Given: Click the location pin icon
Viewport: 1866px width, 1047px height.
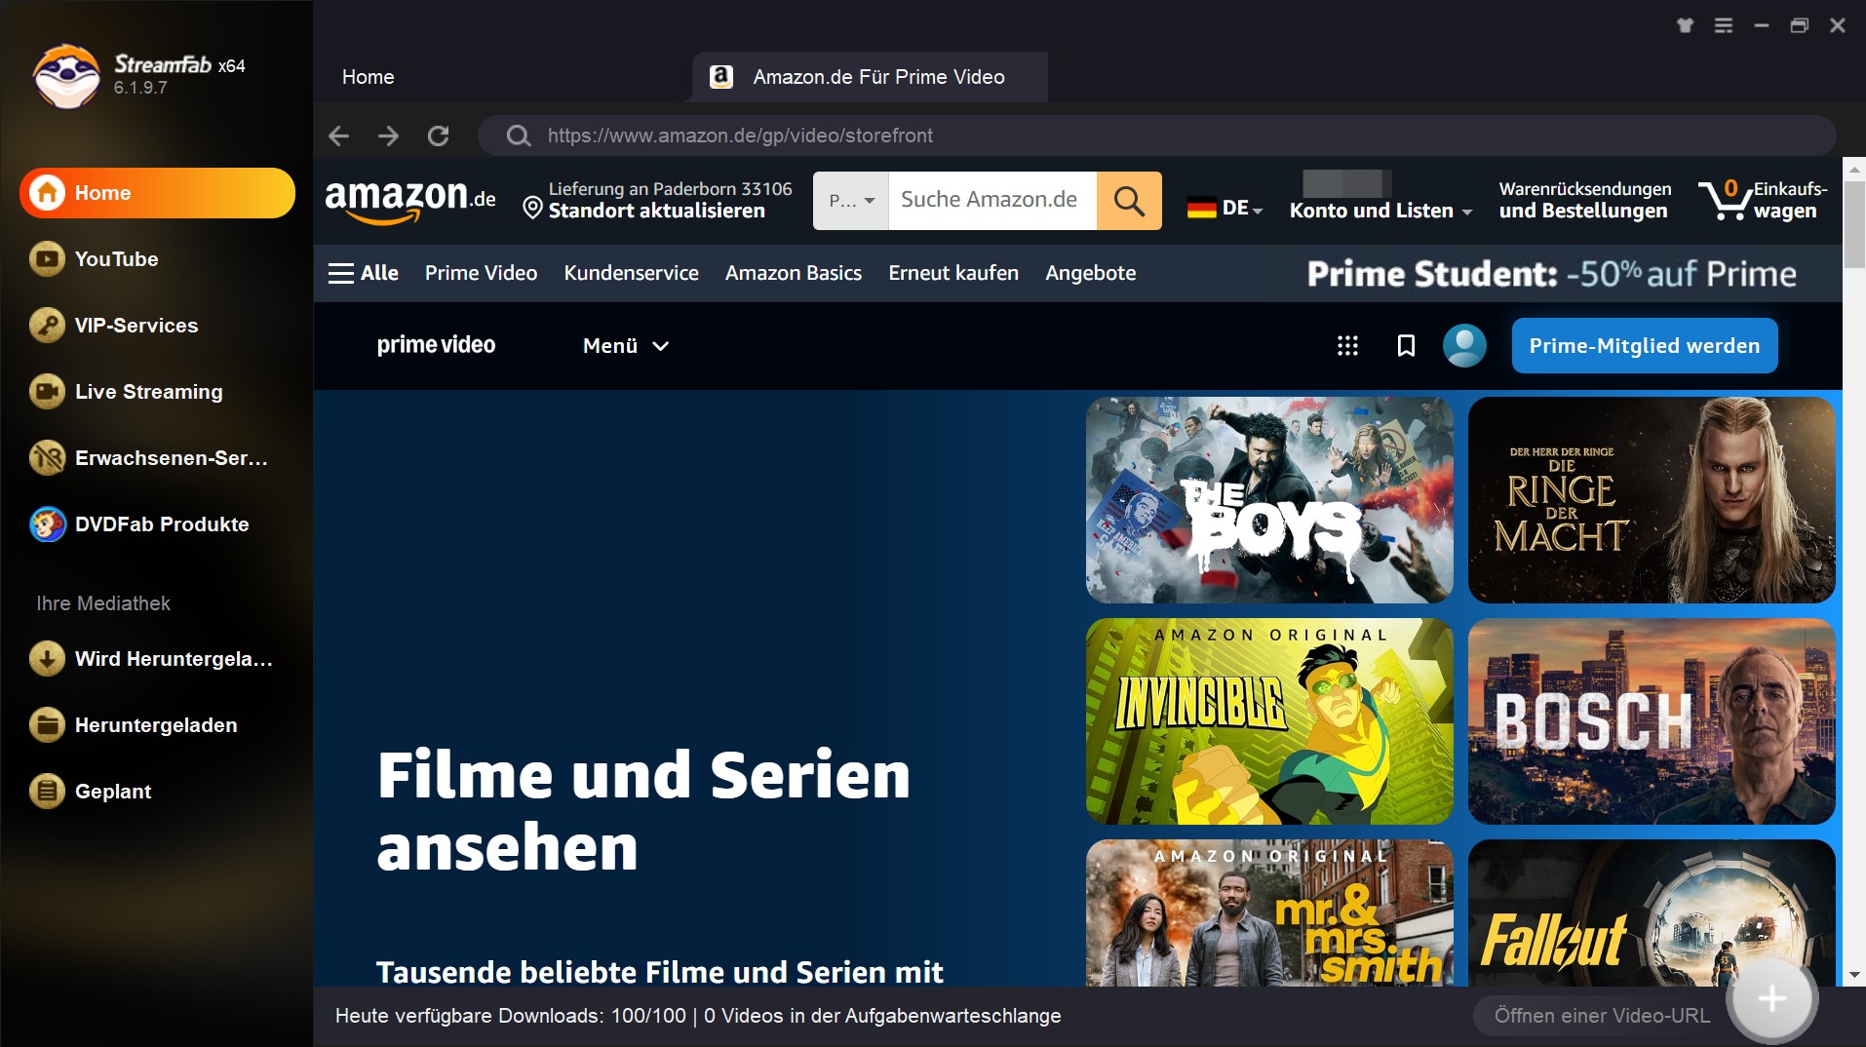Looking at the screenshot, I should click(532, 208).
